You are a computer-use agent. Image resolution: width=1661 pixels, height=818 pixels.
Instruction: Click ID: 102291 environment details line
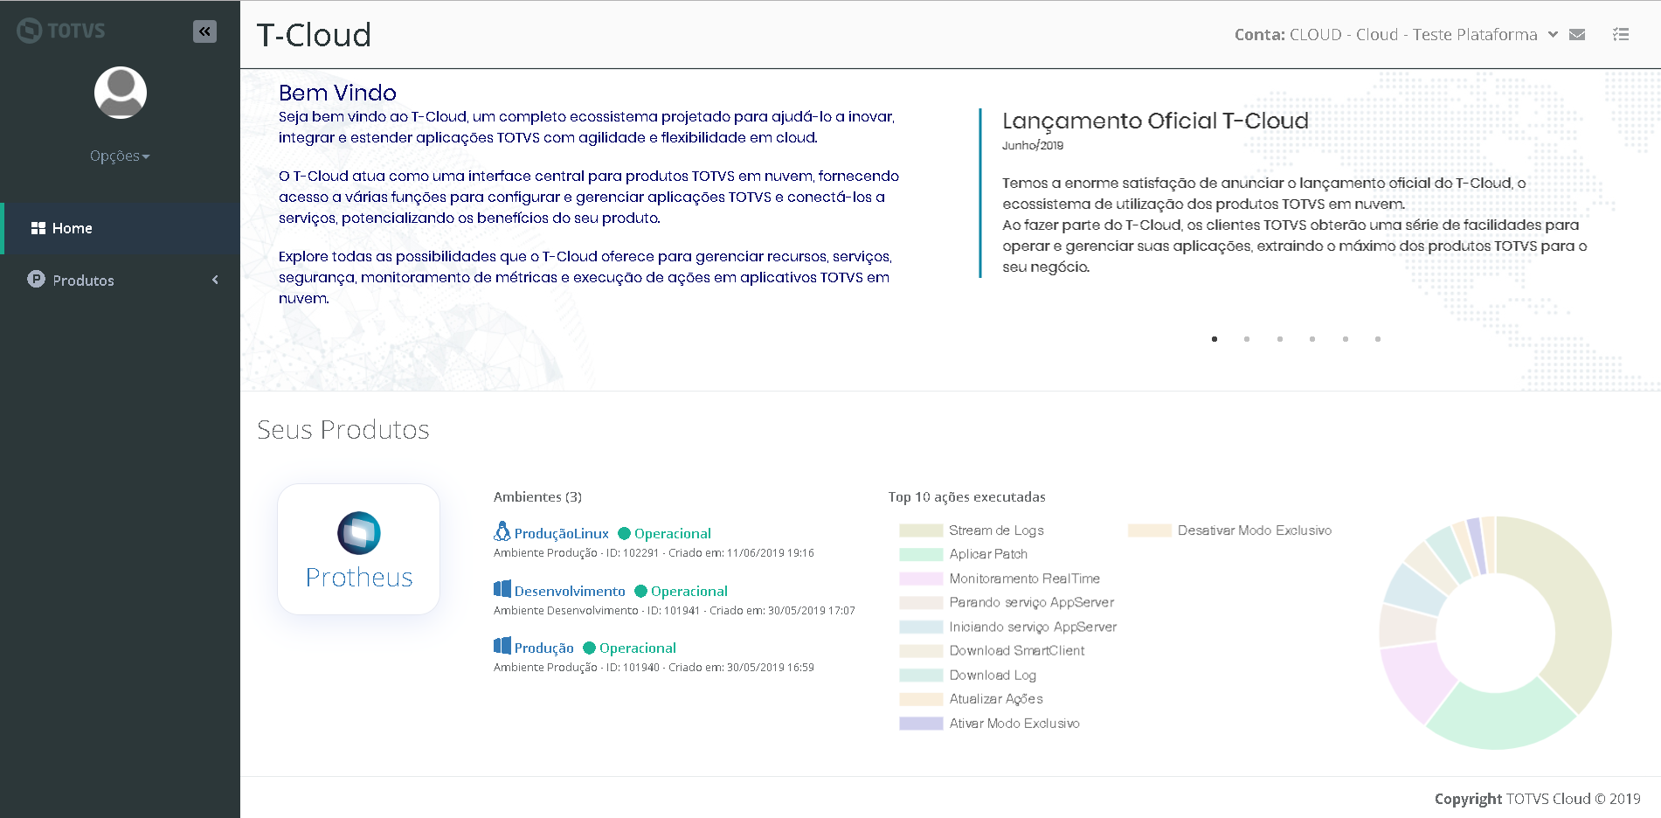coord(654,553)
